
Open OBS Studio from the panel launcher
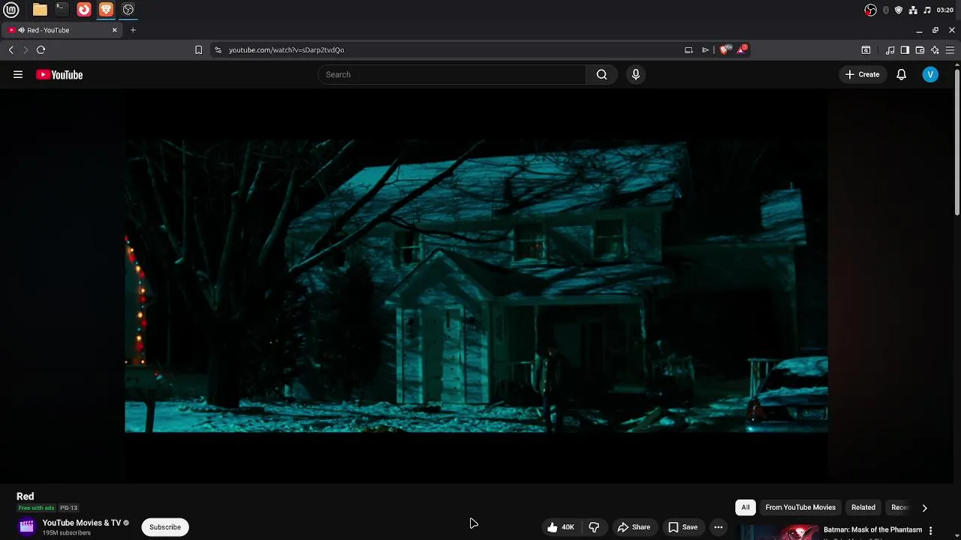[x=128, y=10]
